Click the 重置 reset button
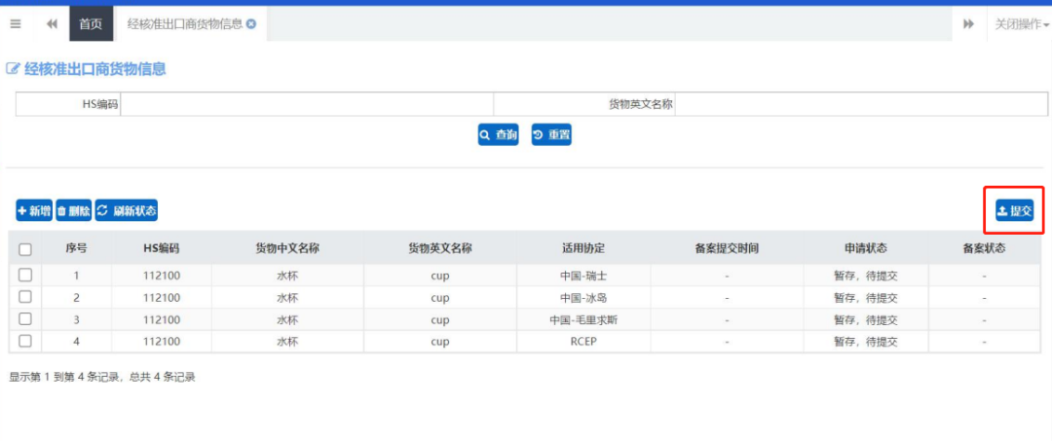This screenshot has width=1052, height=442. tap(551, 135)
